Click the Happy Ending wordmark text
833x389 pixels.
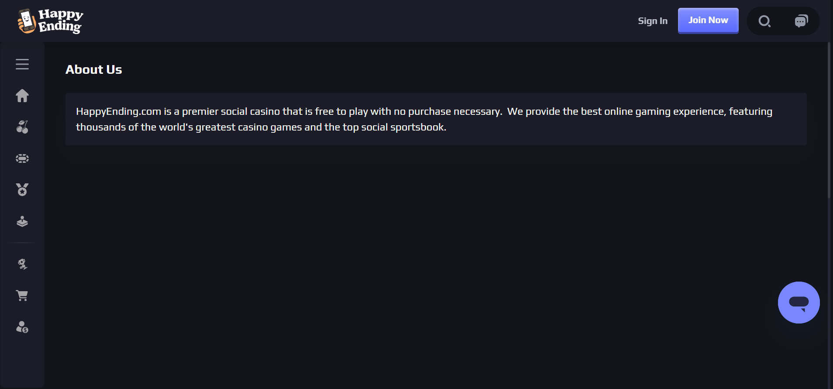(x=61, y=21)
